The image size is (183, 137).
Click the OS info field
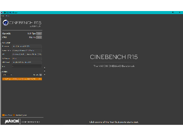(27, 54)
